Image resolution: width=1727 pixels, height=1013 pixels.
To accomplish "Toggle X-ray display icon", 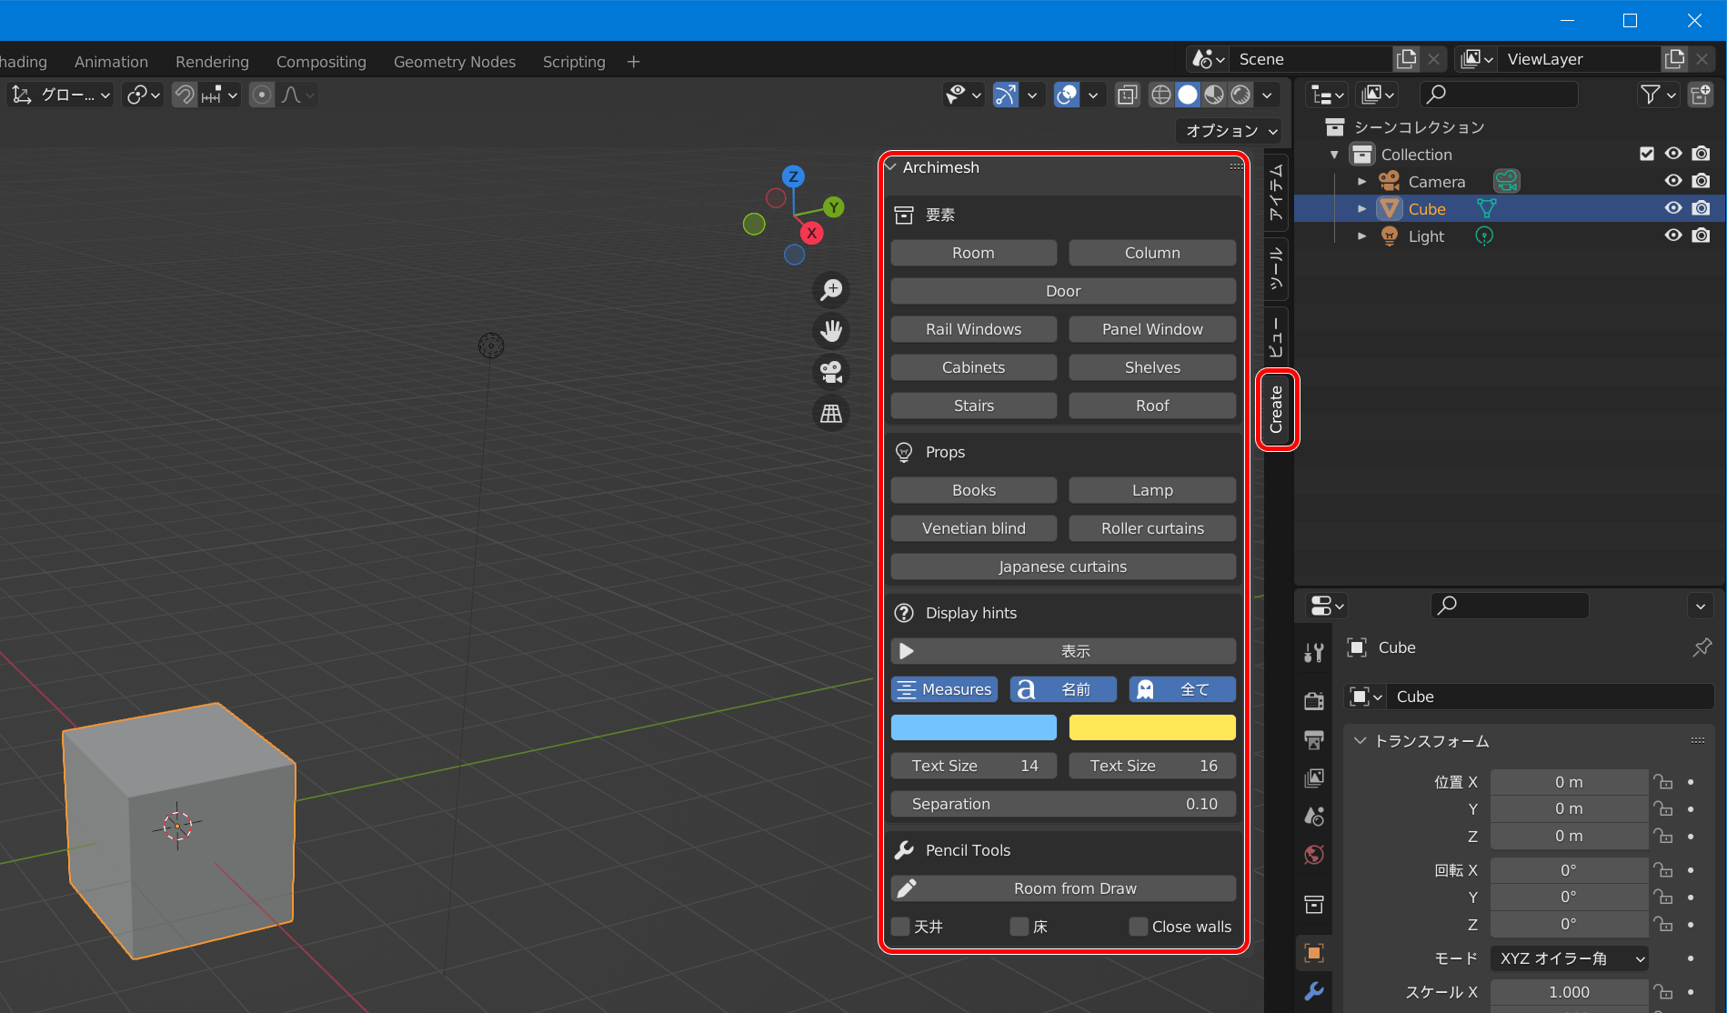I will pyautogui.click(x=1128, y=95).
